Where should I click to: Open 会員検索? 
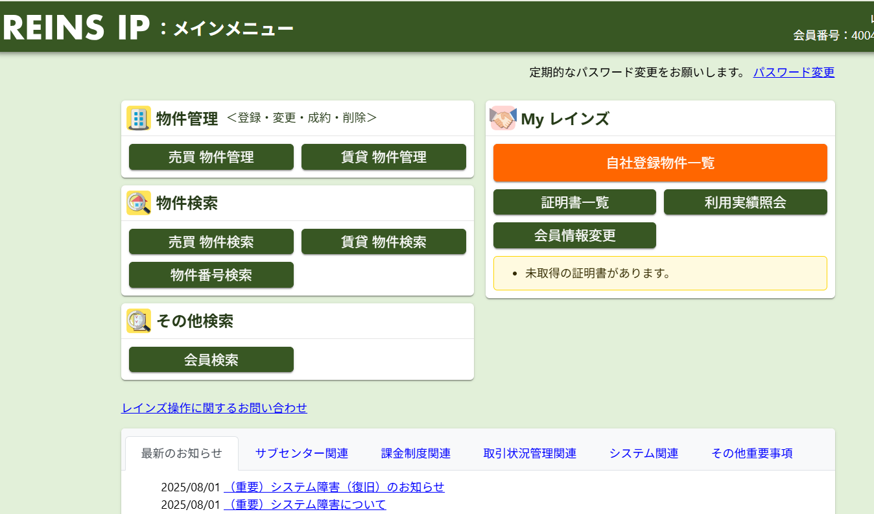tap(211, 360)
